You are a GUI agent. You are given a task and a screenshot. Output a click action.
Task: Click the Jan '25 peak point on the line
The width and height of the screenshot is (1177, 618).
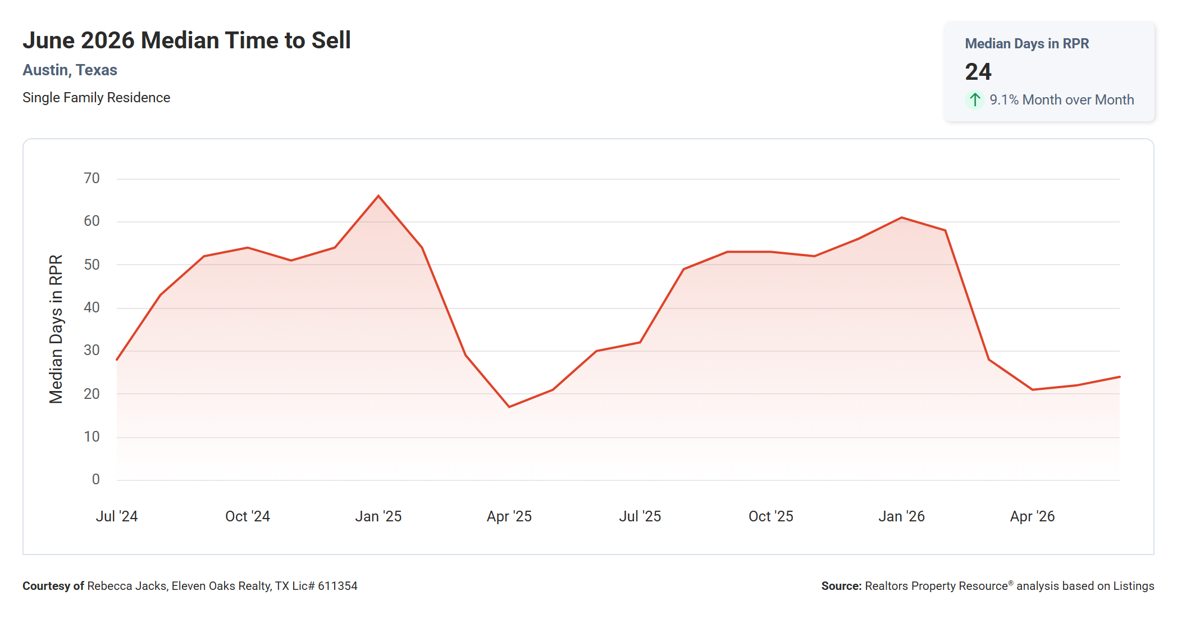point(378,196)
